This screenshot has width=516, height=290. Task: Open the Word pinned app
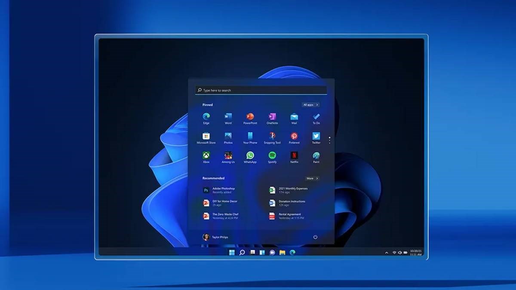[x=228, y=118]
